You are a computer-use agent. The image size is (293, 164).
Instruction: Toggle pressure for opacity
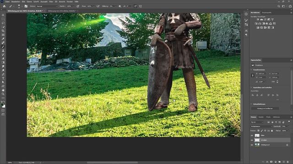(78, 6)
